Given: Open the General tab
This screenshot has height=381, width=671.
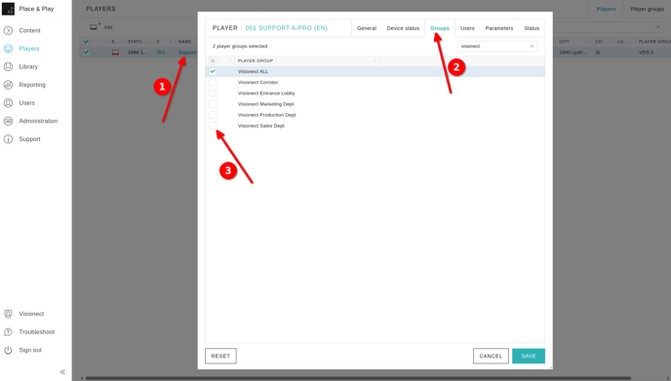Looking at the screenshot, I should (367, 28).
